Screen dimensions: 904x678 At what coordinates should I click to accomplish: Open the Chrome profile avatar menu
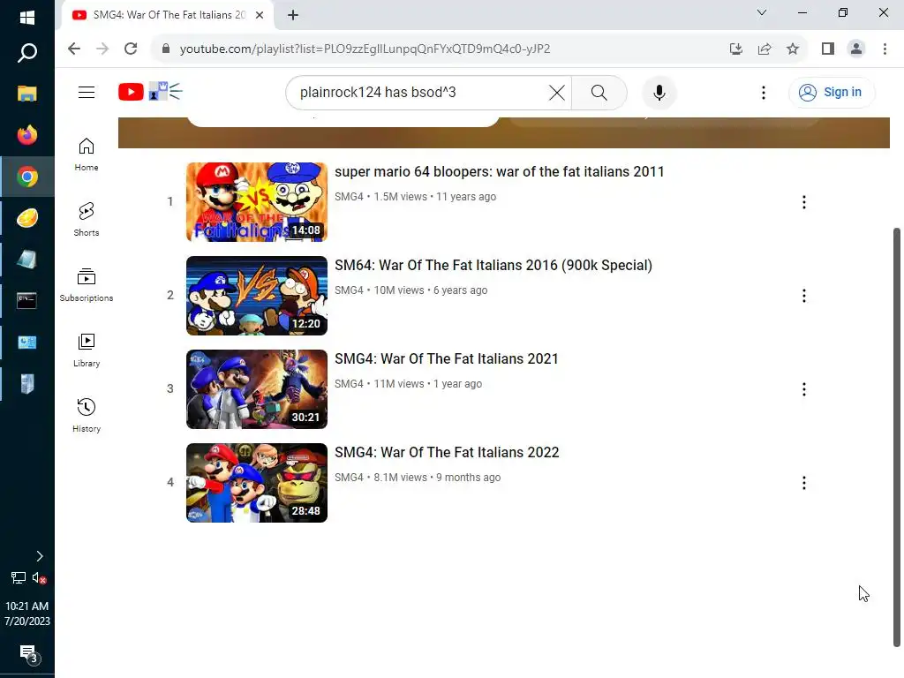pos(856,49)
